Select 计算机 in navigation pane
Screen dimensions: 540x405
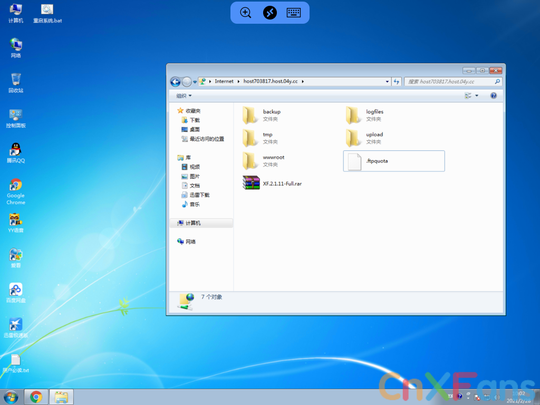(x=201, y=223)
